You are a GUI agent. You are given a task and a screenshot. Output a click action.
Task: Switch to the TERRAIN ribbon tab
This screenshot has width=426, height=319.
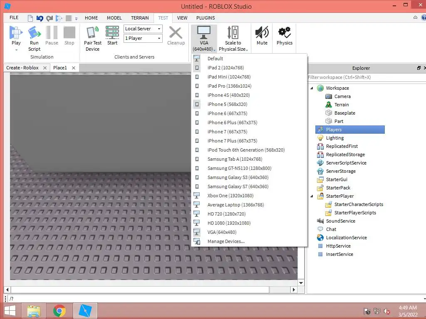[x=140, y=18]
